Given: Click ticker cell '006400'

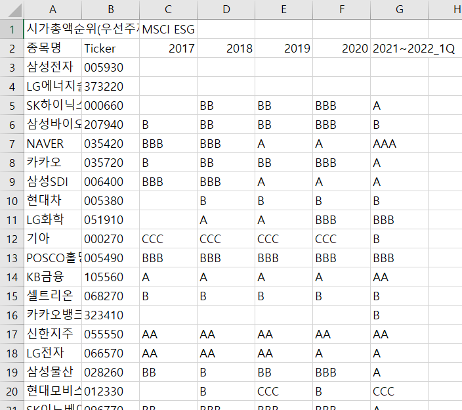Looking at the screenshot, I should pyautogui.click(x=110, y=181).
